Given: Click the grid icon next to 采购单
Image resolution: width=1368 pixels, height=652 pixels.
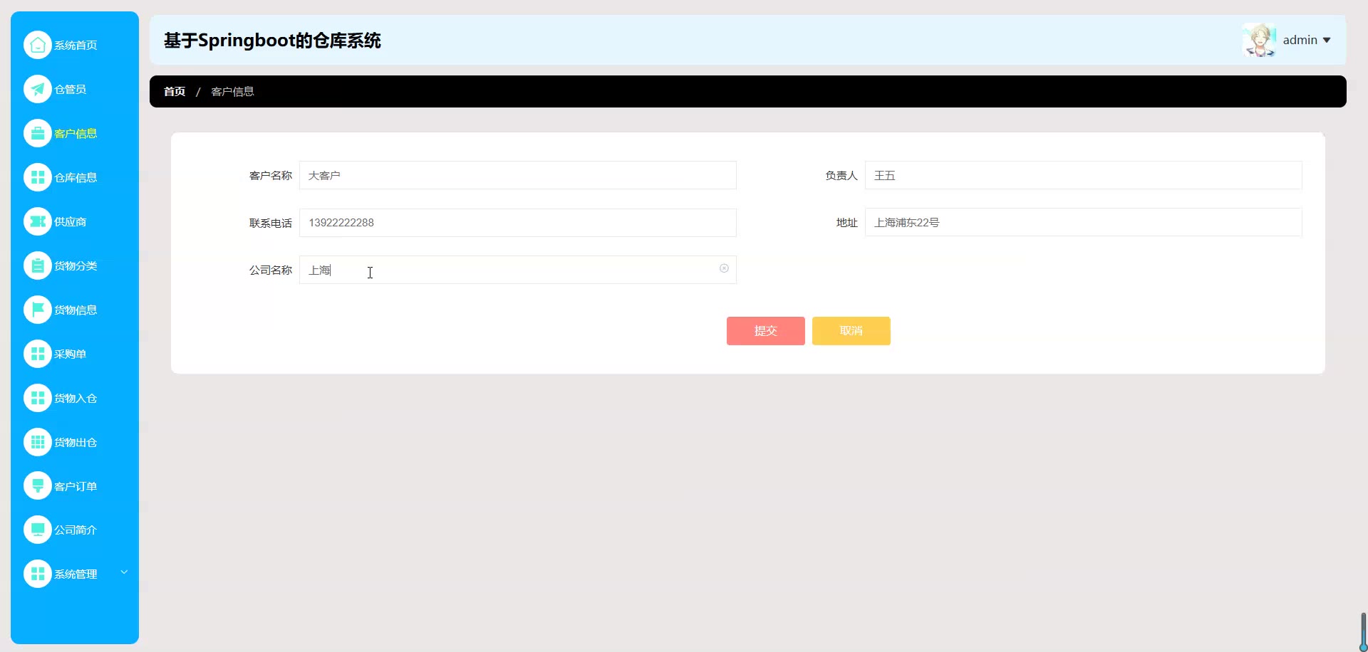Looking at the screenshot, I should click(38, 354).
